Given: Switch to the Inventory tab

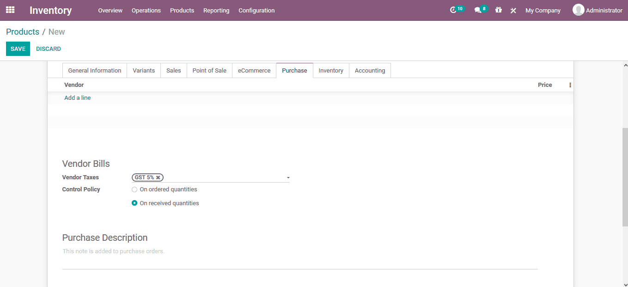Looking at the screenshot, I should 331,70.
